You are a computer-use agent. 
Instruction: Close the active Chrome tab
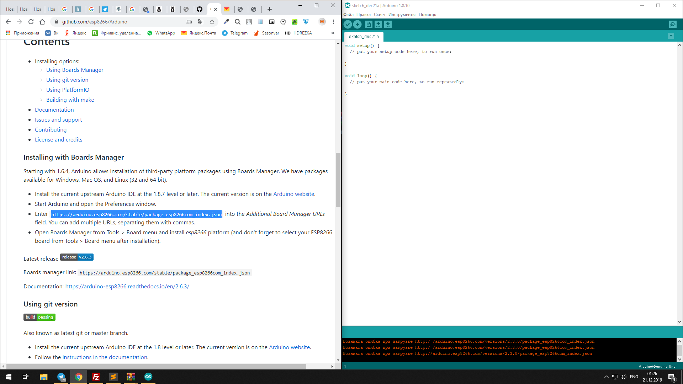tap(216, 9)
